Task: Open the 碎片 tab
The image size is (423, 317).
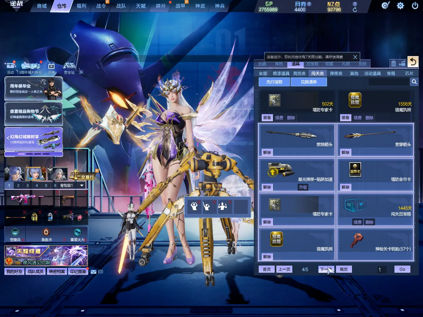Action: [161, 6]
